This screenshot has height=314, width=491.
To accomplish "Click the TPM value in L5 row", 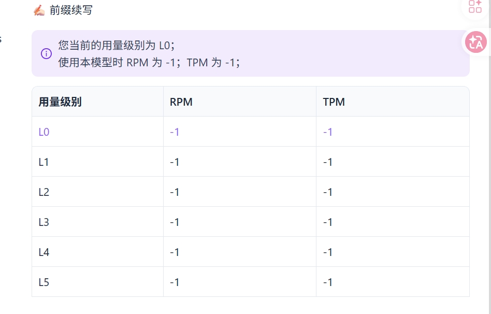I will pos(327,282).
